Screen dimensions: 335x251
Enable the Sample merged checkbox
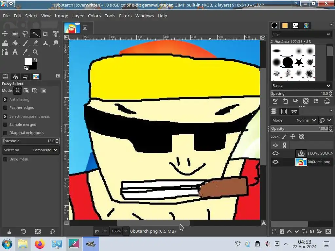coord(5,125)
